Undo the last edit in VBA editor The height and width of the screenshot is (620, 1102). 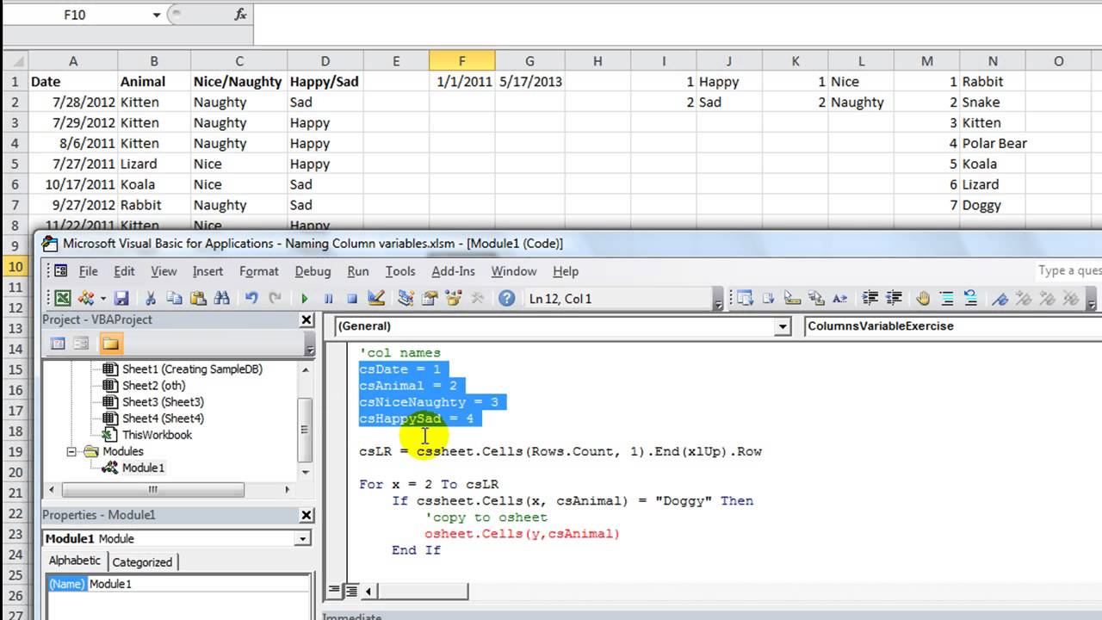pos(251,299)
